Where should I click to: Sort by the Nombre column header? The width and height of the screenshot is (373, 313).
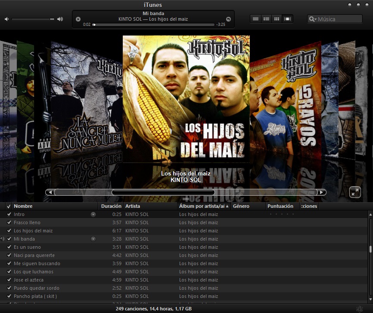[55, 206]
